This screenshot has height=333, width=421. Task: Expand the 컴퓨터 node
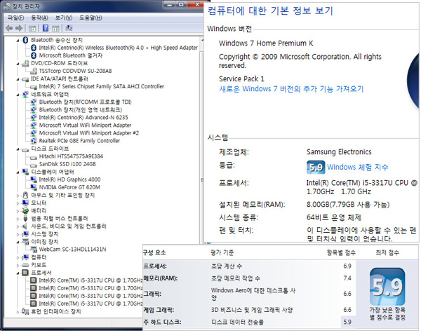point(18,258)
